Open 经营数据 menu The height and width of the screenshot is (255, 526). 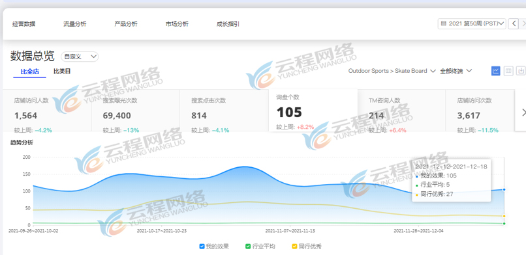click(23, 24)
